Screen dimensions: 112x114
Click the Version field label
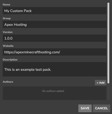8,32
